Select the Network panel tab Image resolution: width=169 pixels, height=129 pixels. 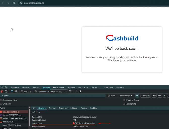tap(46, 87)
